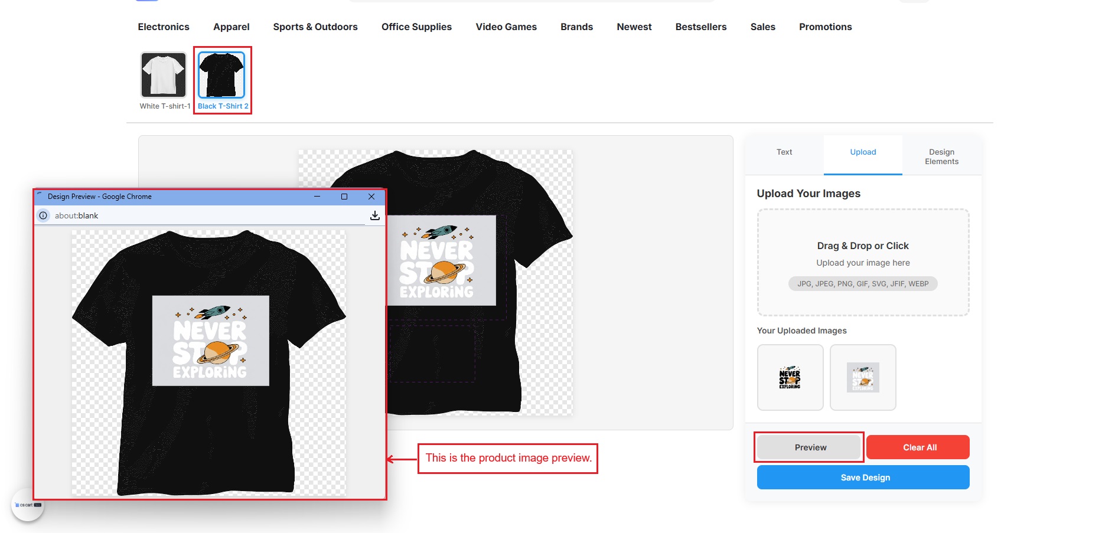This screenshot has width=1115, height=533.
Task: Click the download icon in preview window
Action: (x=374, y=215)
